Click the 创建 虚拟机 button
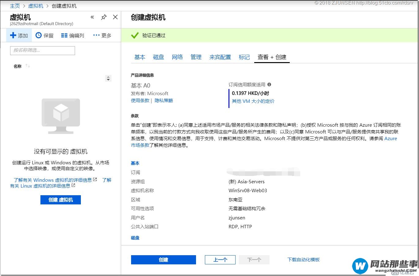 pos(61,200)
